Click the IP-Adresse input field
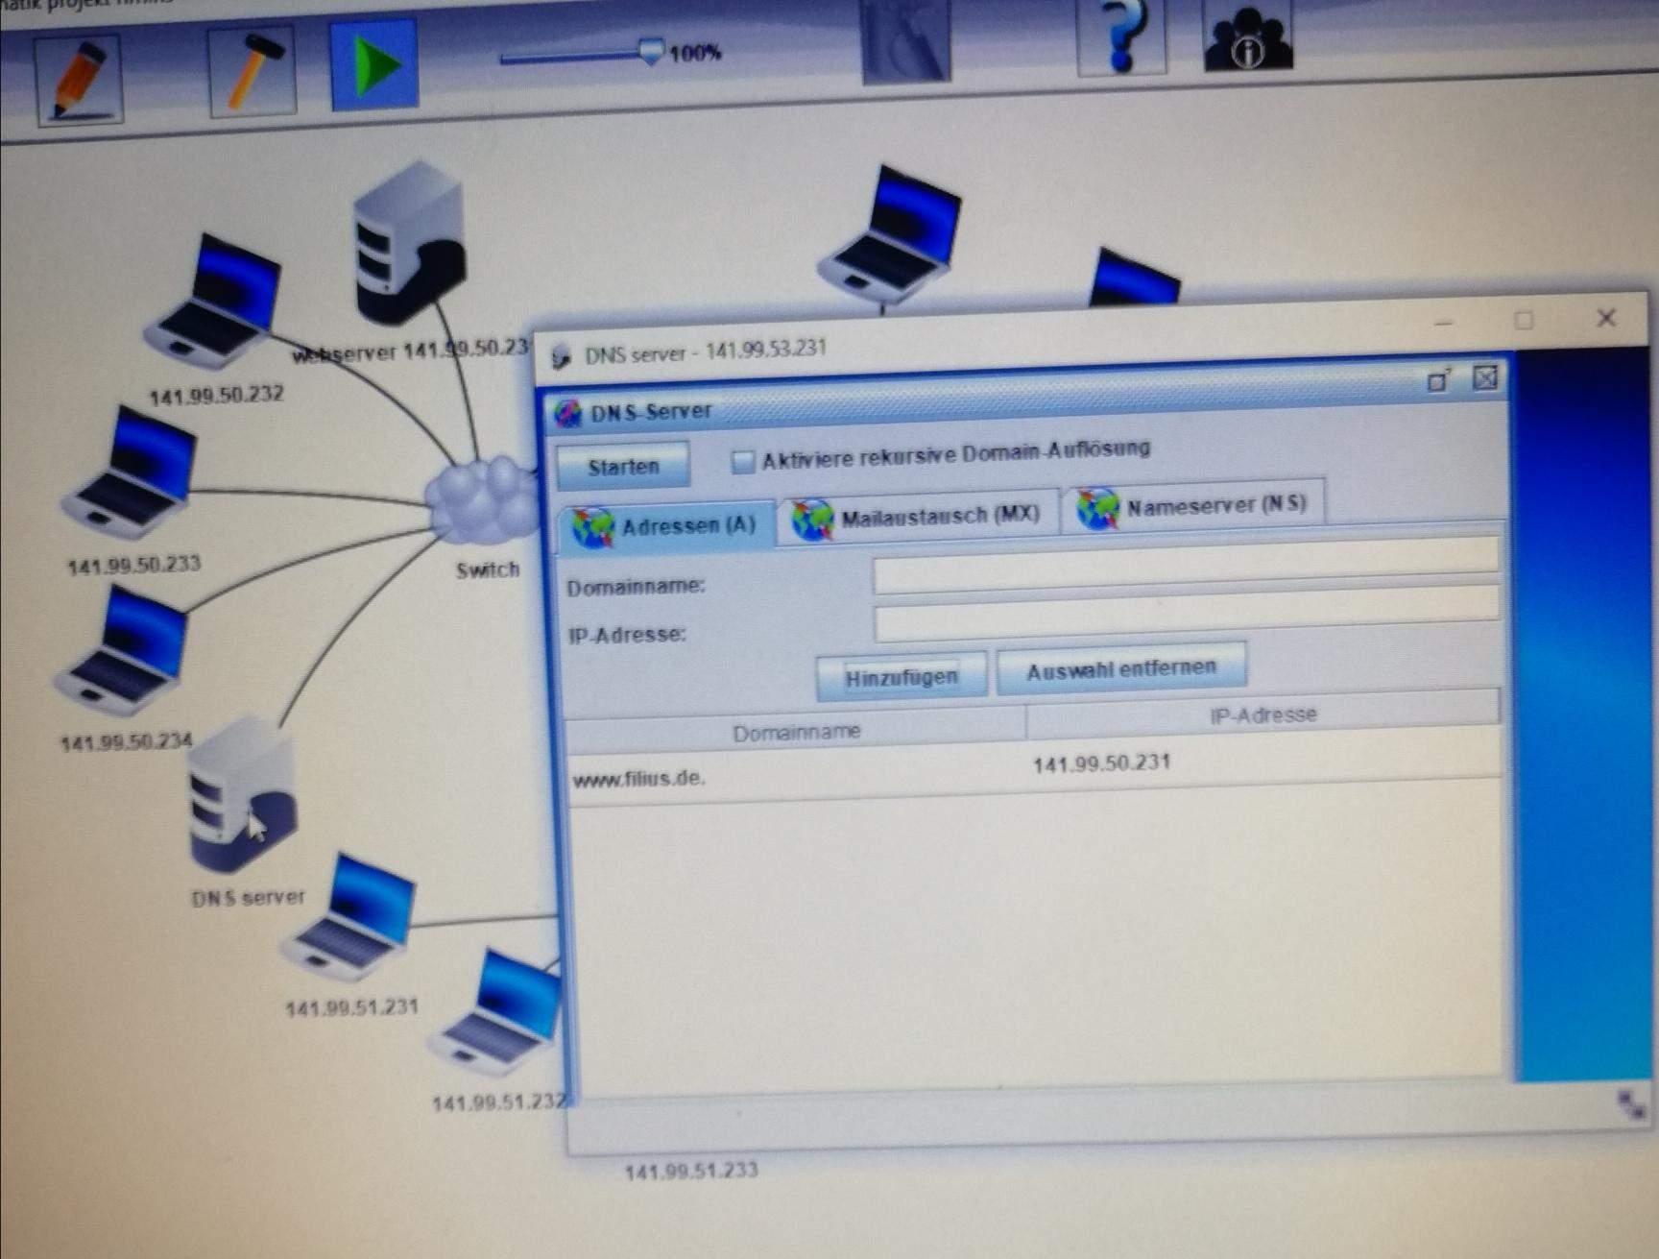Viewport: 1659px width, 1259px height. point(1186,616)
